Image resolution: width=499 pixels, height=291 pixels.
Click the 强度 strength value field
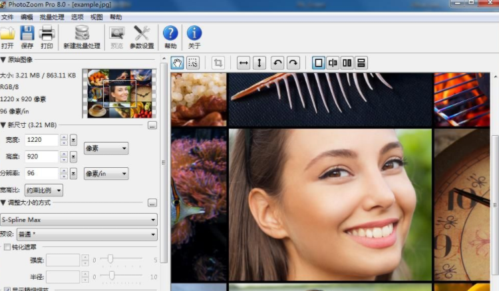pyautogui.click(x=63, y=260)
